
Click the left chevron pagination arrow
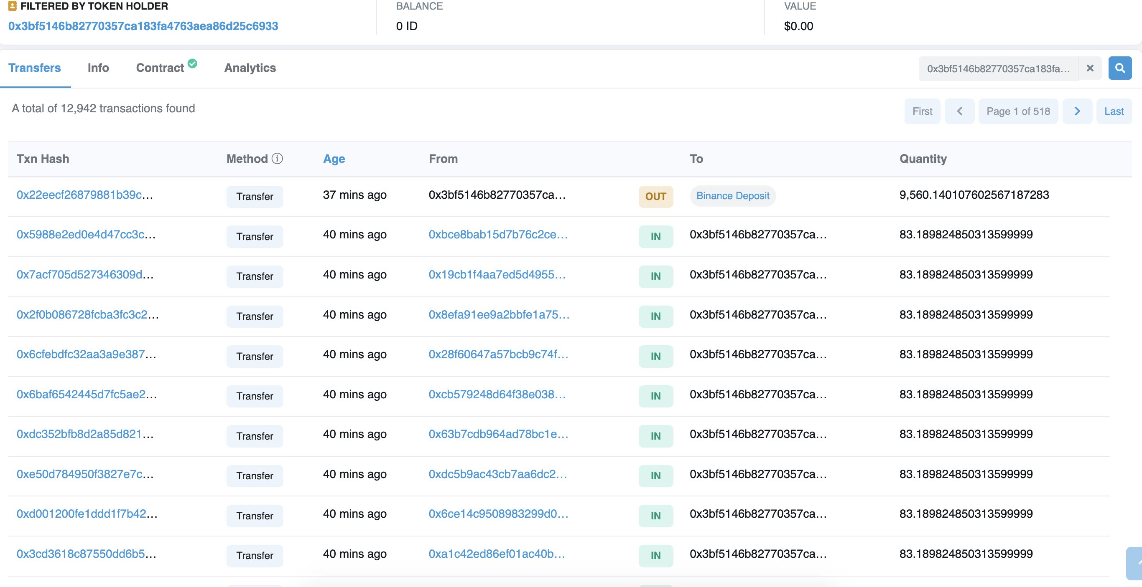click(x=959, y=111)
